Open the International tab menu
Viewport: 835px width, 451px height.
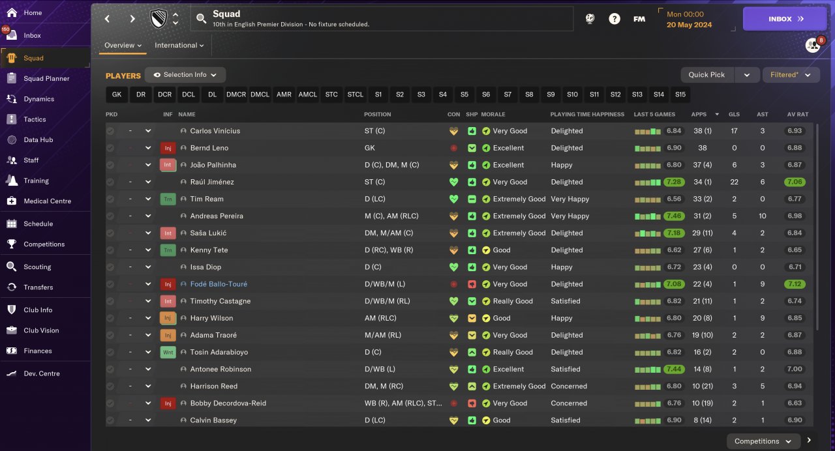click(x=179, y=46)
